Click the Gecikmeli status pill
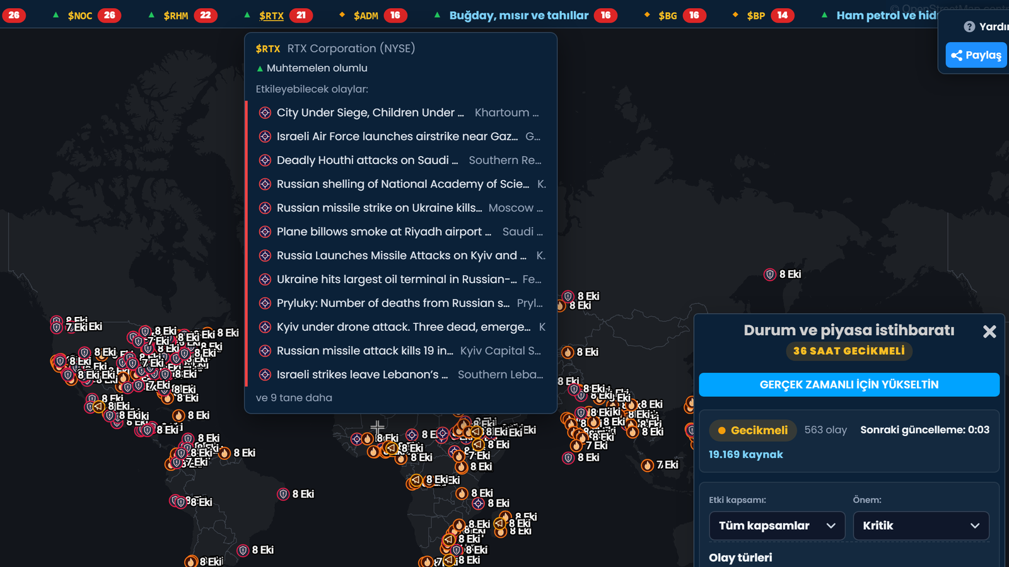1009x567 pixels. click(x=752, y=430)
